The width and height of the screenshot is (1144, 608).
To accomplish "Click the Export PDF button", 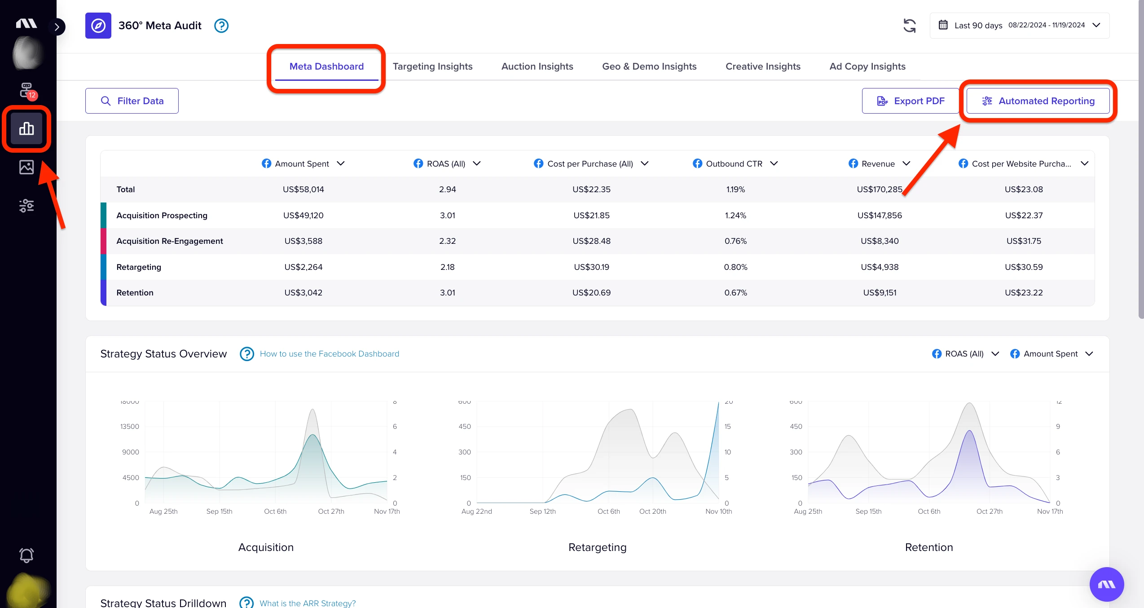I will click(911, 101).
